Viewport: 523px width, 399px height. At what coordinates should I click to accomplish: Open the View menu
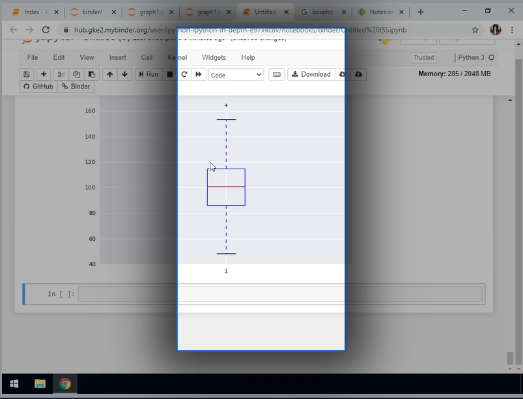point(87,57)
